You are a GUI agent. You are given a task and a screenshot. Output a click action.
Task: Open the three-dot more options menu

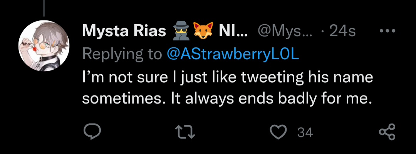pos(387,32)
